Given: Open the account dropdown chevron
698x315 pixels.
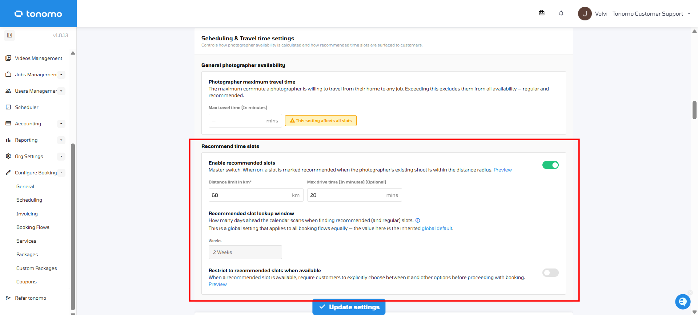Looking at the screenshot, I should tap(689, 14).
